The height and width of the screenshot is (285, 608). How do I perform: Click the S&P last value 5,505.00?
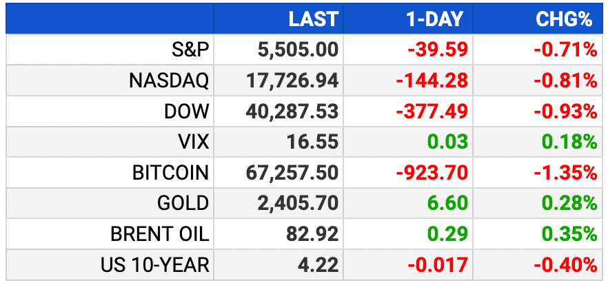[x=298, y=50]
